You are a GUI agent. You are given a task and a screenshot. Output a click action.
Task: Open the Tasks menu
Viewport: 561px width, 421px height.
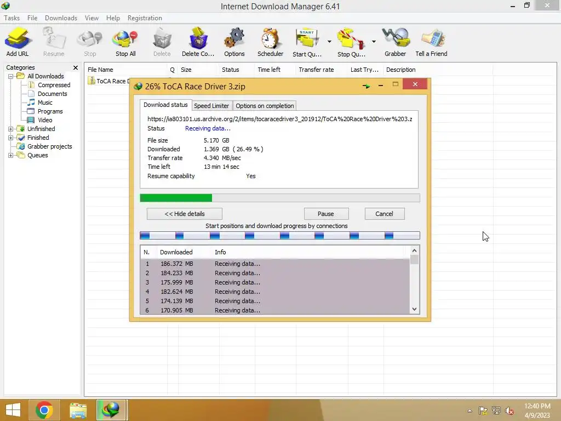pos(12,18)
